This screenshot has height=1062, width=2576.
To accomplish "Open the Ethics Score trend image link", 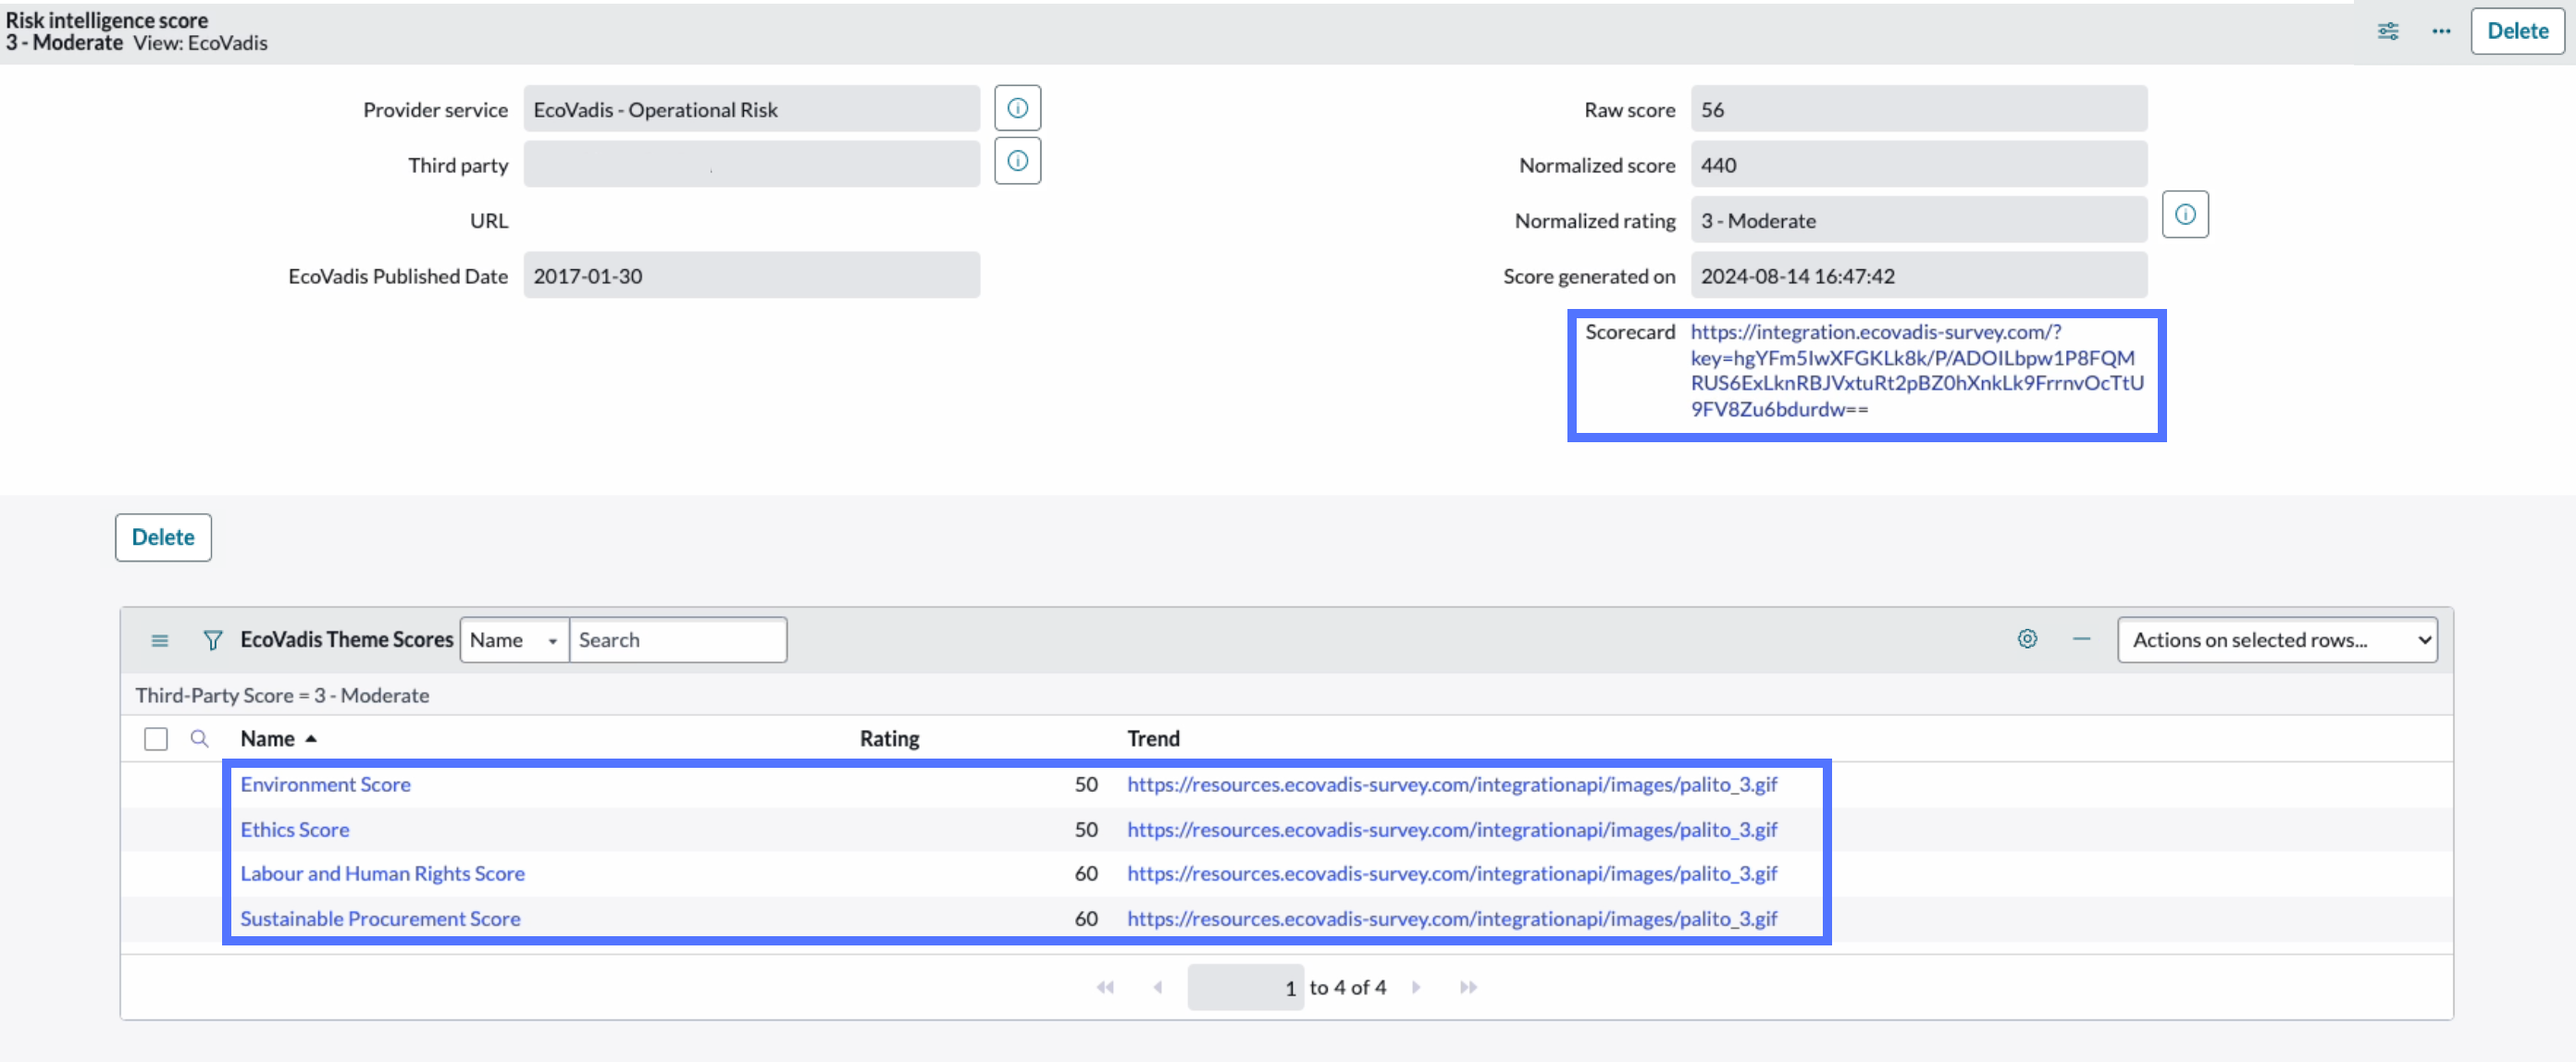I will 1452,829.
